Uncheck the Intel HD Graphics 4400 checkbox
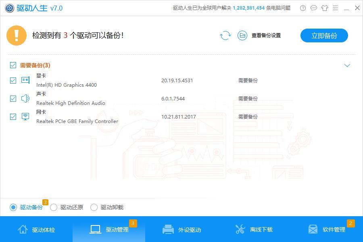Screen dimensions: 363x242 (x=13, y=80)
